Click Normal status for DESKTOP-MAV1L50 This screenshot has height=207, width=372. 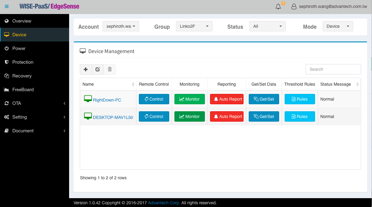click(327, 116)
